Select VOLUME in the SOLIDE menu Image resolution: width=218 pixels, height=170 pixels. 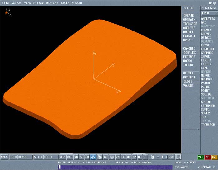pyautogui.click(x=188, y=86)
